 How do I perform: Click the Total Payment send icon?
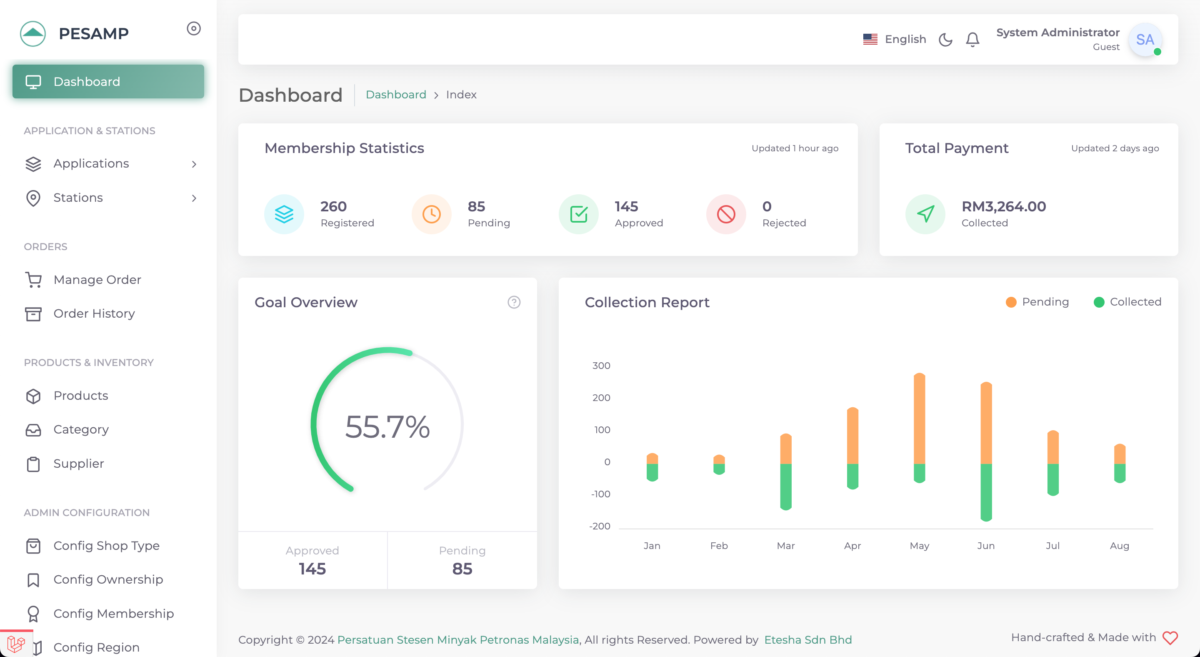click(925, 214)
